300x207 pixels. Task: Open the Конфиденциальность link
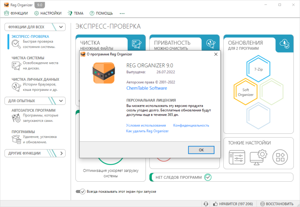click(191, 125)
